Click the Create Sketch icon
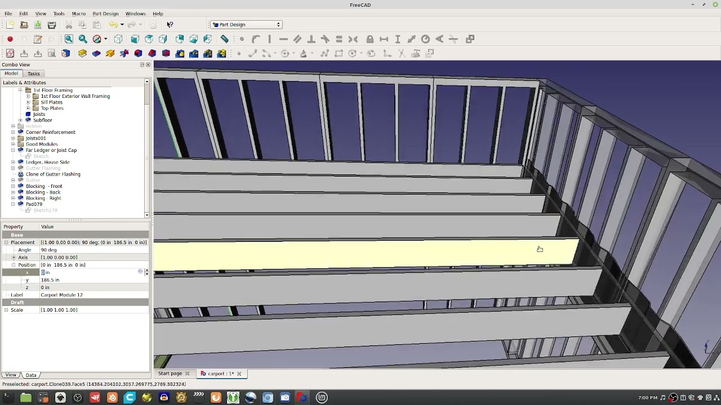This screenshot has height=405, width=721. (x=10, y=53)
